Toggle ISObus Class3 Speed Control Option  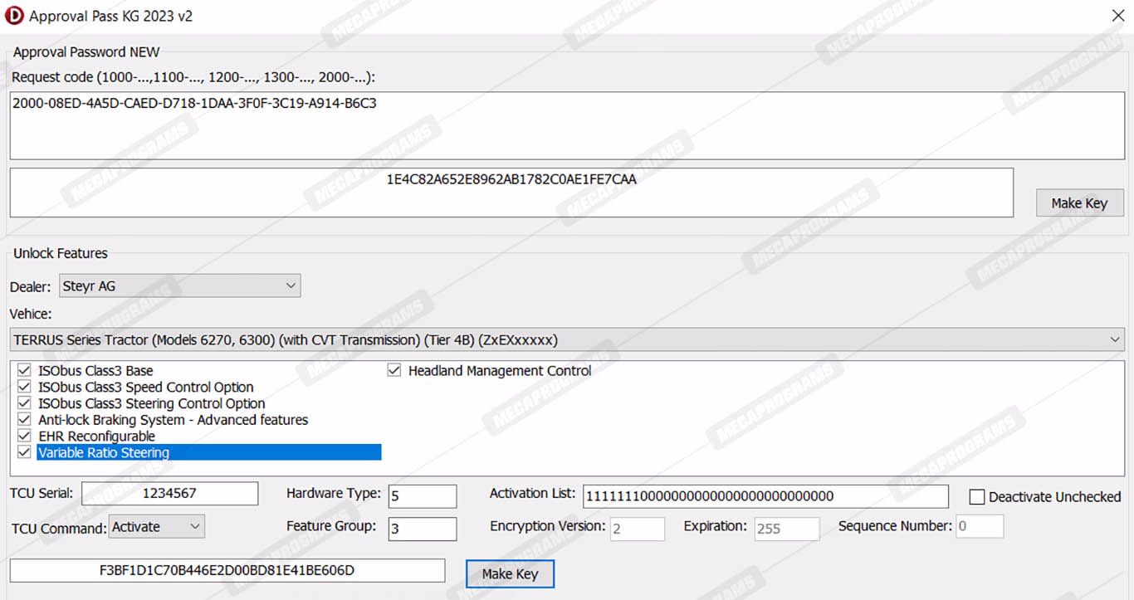[24, 388]
